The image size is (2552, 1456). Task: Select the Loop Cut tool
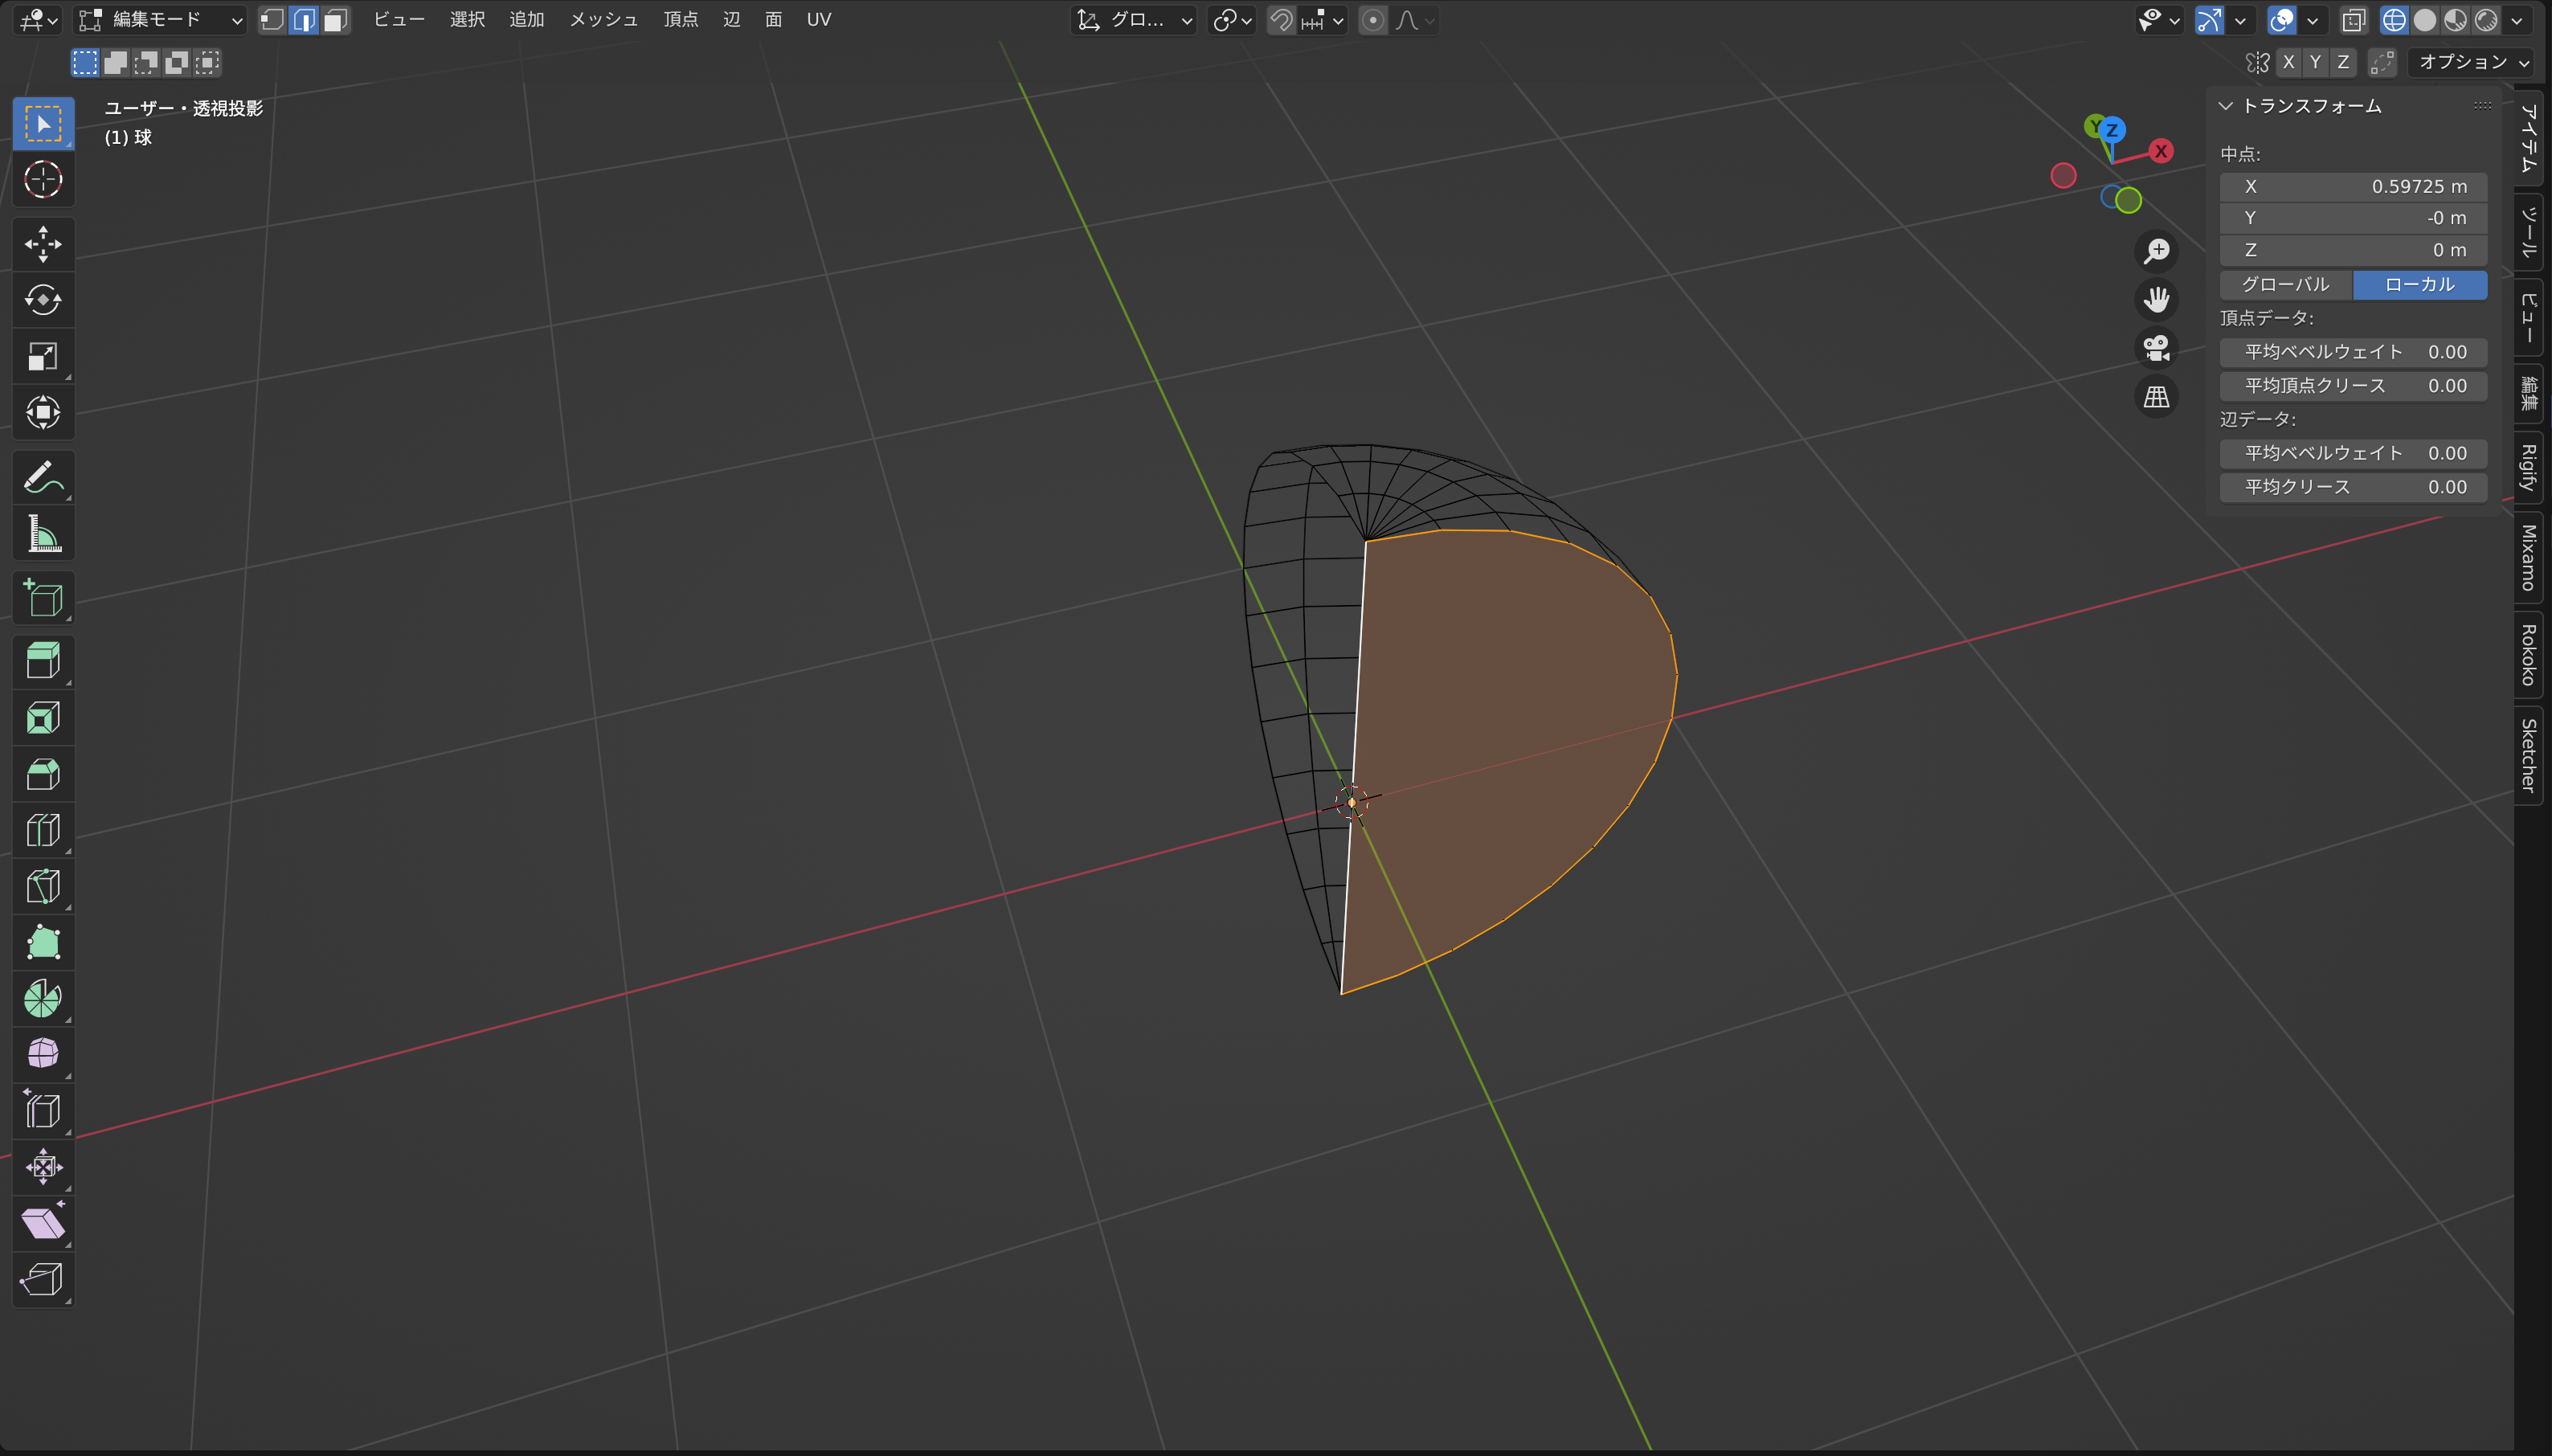(43, 830)
